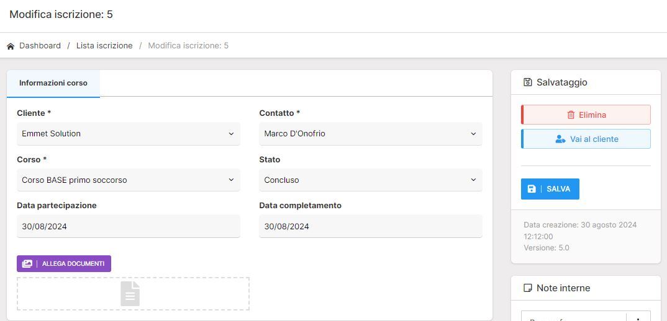667x321 pixels.
Task: Click the user icon on Vai al cliente
Action: [x=560, y=139]
